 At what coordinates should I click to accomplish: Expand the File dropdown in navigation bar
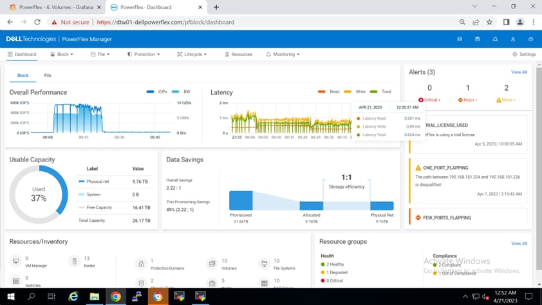100,54
